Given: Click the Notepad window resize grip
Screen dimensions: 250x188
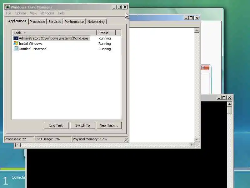Looking at the screenshot, I should pos(197,145).
